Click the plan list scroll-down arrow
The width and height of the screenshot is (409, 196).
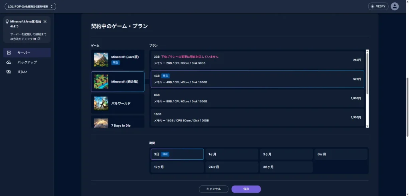point(367,126)
